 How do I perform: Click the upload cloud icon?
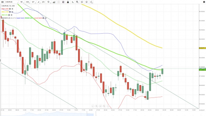[82, 2]
